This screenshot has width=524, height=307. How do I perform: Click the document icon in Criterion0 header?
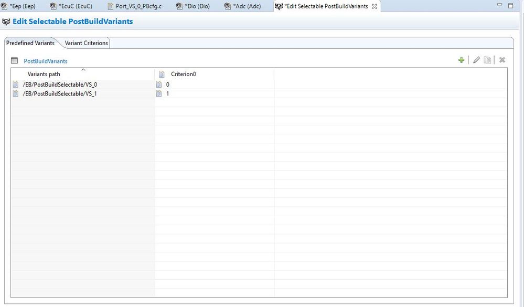162,74
